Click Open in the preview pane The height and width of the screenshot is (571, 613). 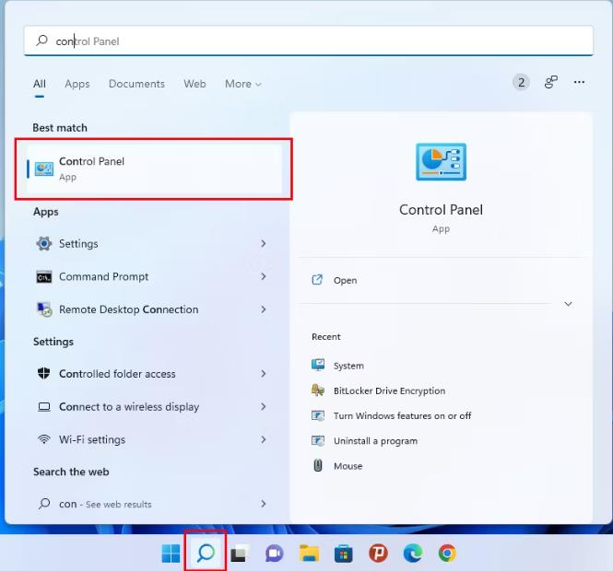345,280
